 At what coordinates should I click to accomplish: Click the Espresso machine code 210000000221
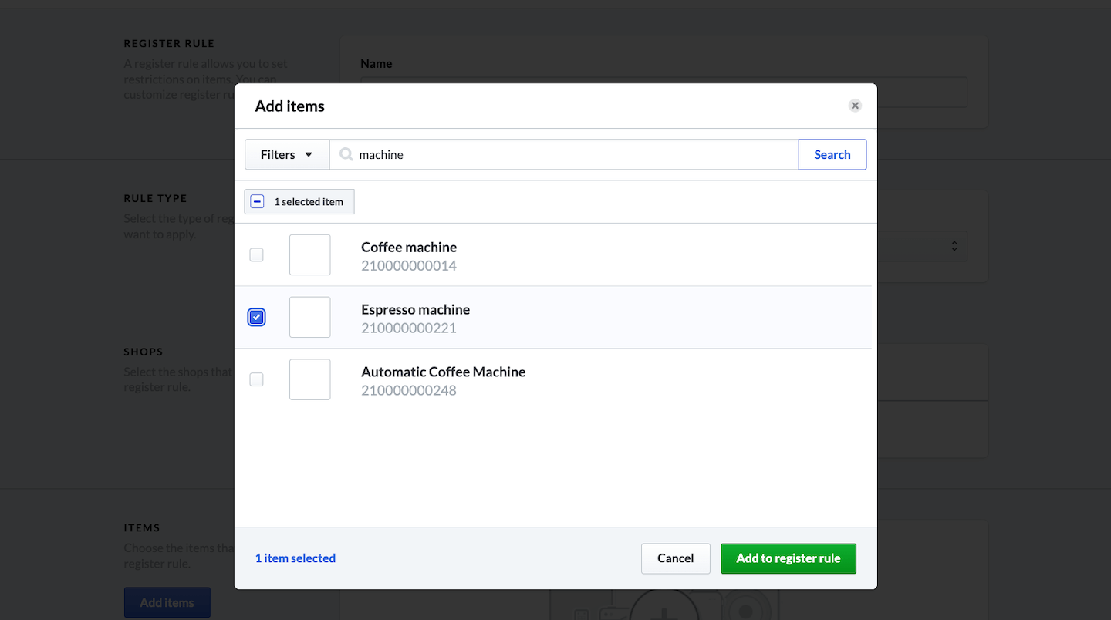point(409,329)
